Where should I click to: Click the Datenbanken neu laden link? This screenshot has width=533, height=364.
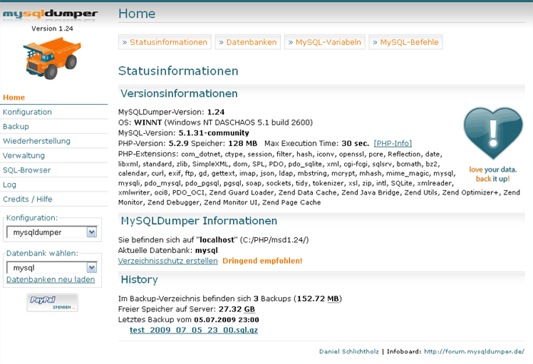click(x=51, y=280)
